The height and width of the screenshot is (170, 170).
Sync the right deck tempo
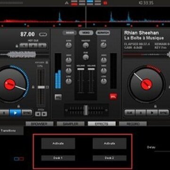163,113
